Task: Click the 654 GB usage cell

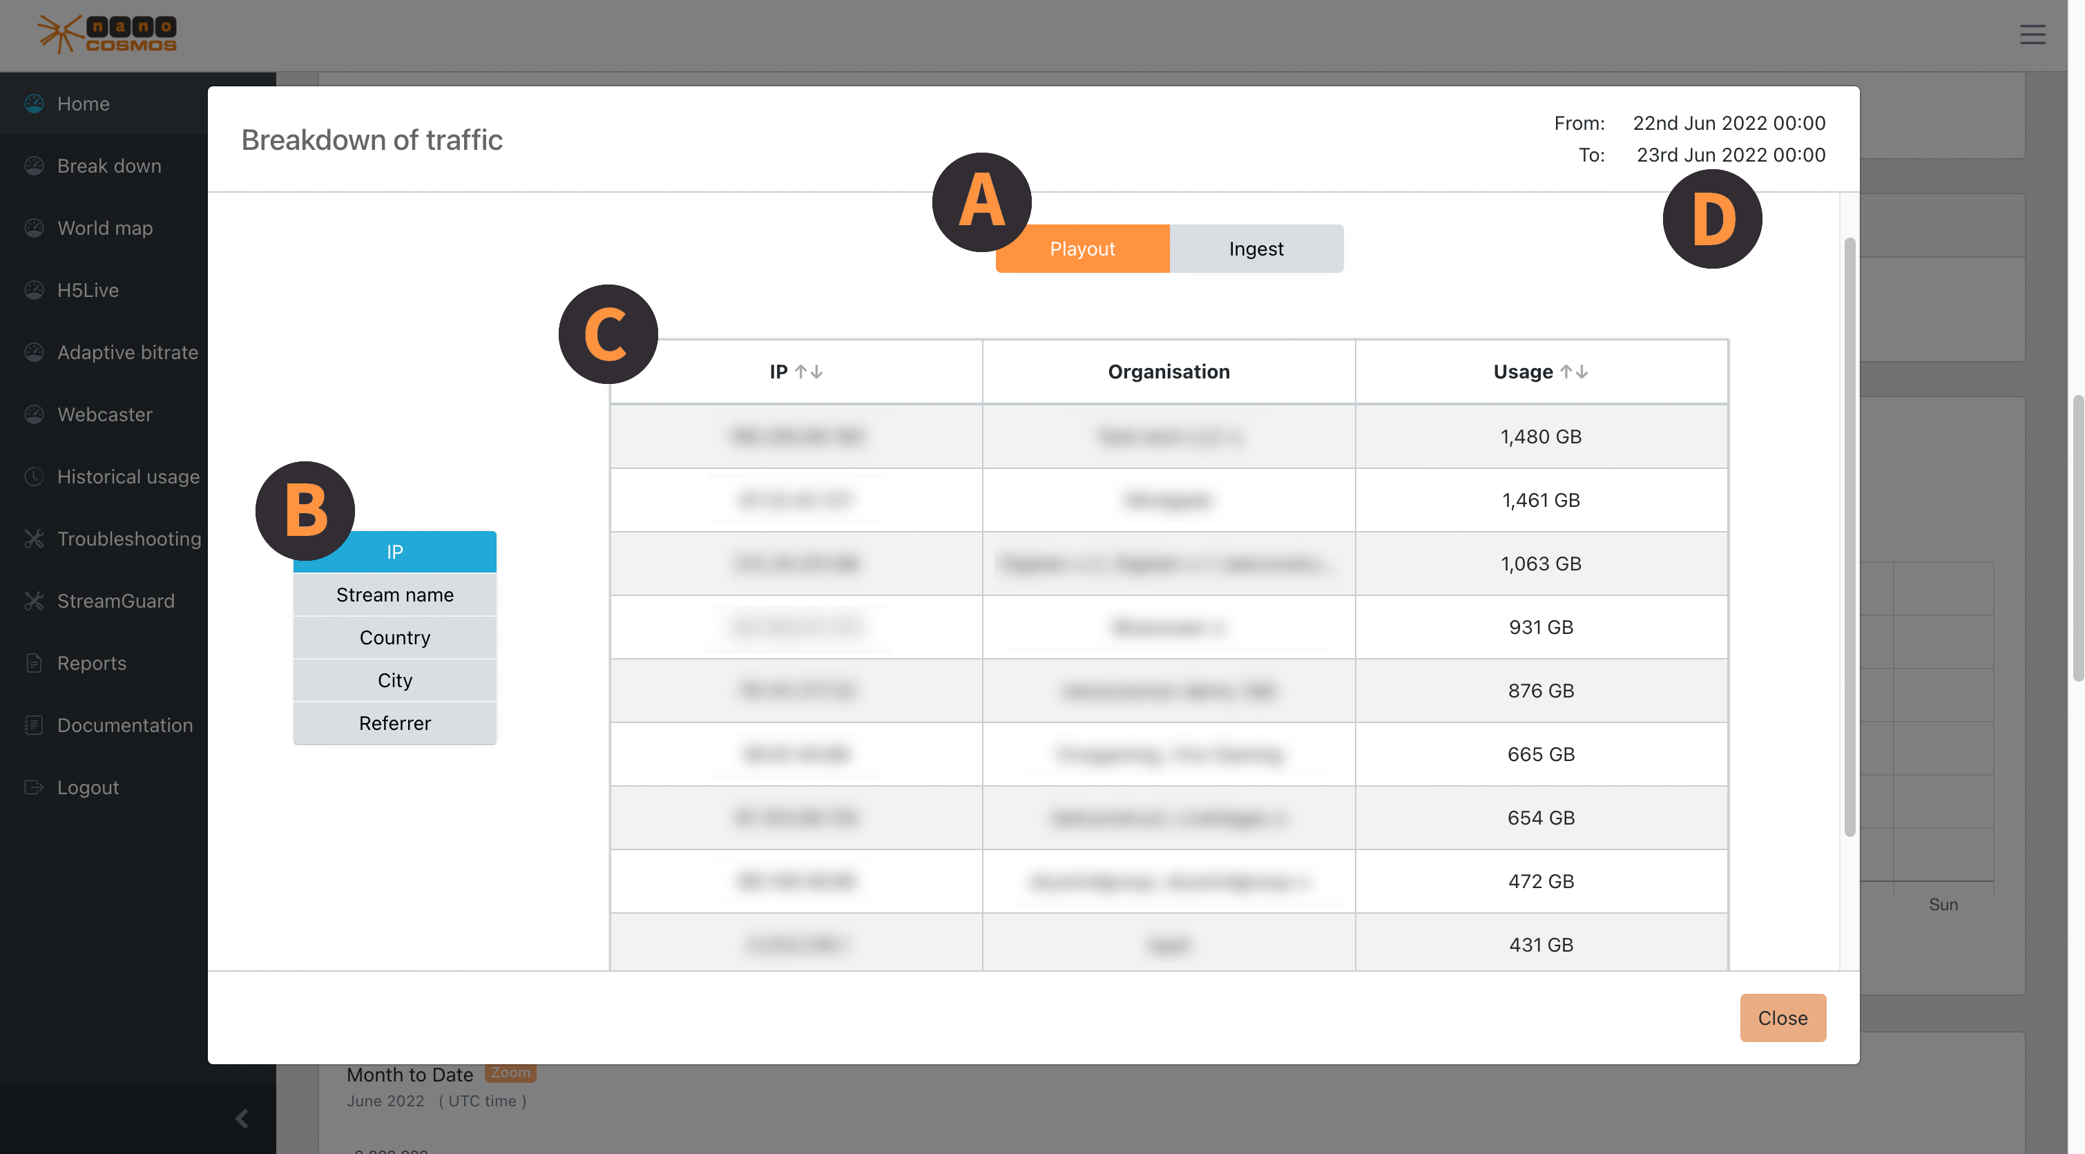Action: [1541, 818]
